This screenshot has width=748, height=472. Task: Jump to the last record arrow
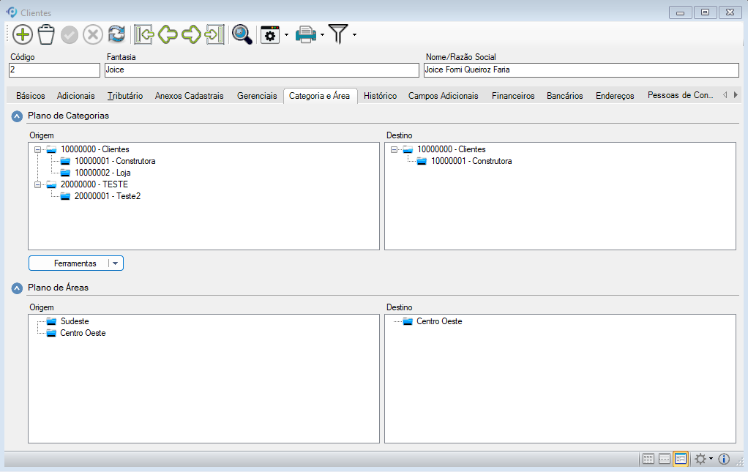click(x=214, y=34)
